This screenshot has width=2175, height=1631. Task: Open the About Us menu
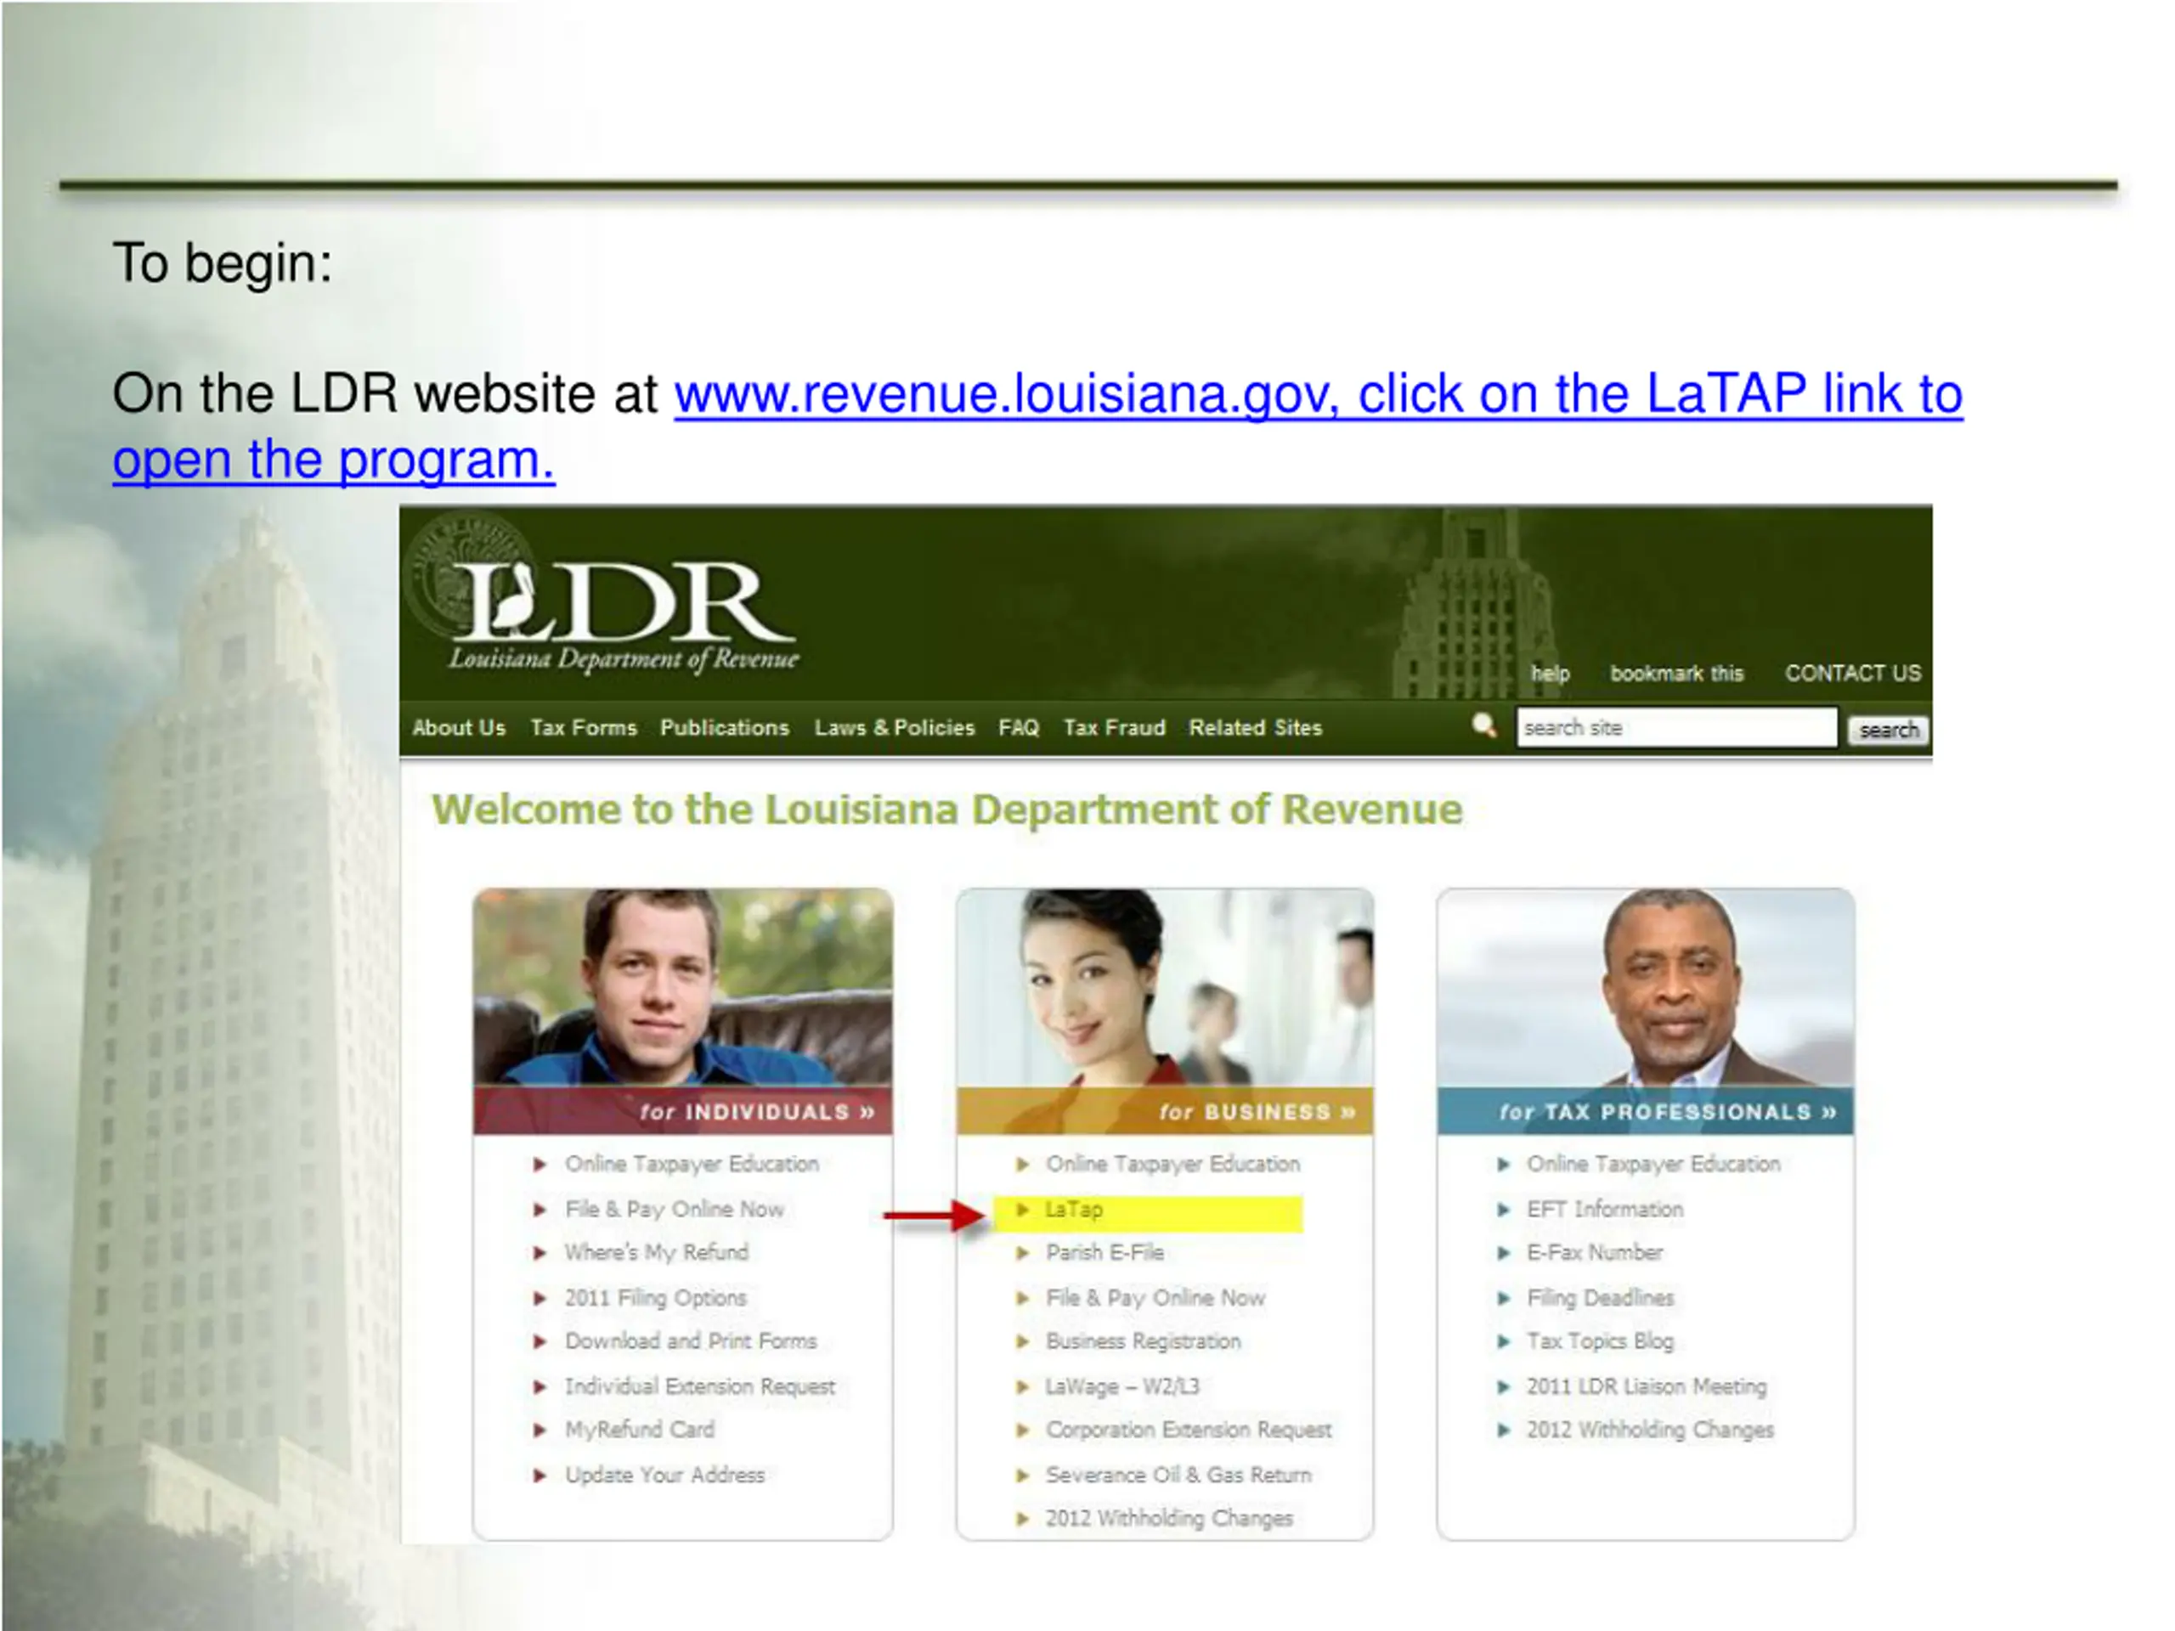click(x=458, y=727)
